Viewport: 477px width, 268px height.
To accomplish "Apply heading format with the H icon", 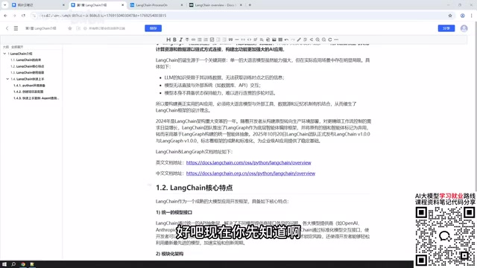I will (x=168, y=39).
